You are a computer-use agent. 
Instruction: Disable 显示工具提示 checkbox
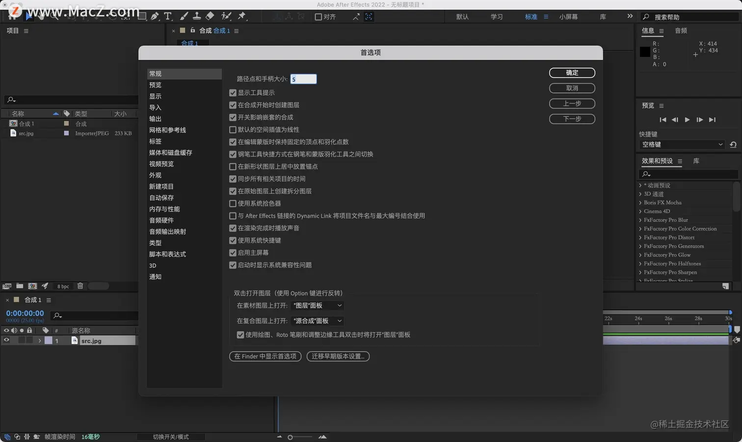233,92
